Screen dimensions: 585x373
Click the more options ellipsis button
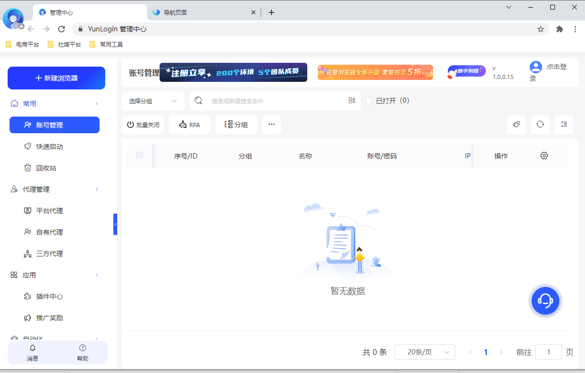coord(272,124)
